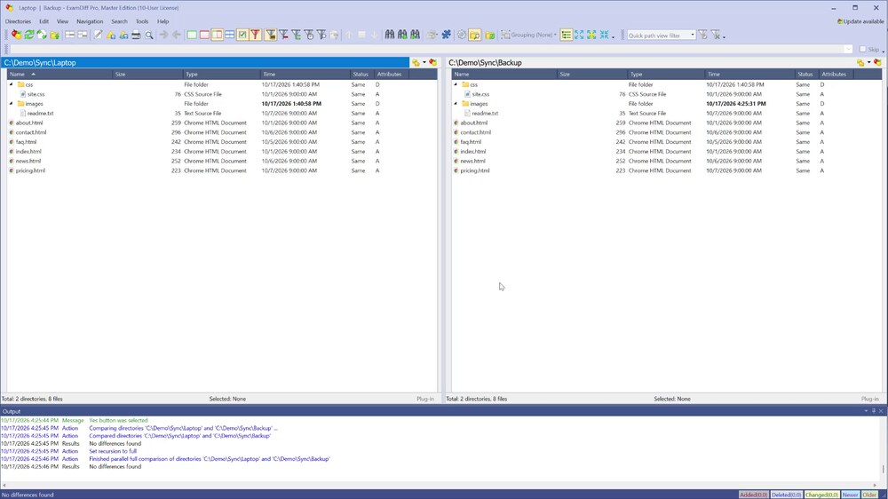The image size is (888, 499).
Task: Click the C:\Demo\Sync\Backup path field
Action: point(650,63)
